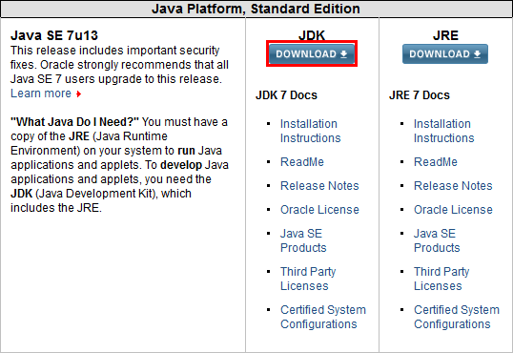
Task: Go to Java SE Products in JRE column
Action: pos(437,240)
